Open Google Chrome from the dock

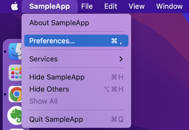pos(15,94)
